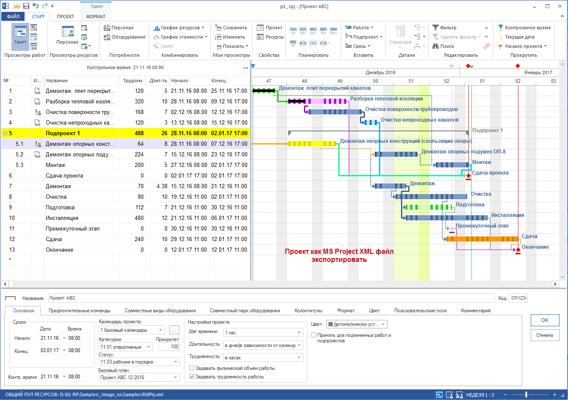
Task: Switch to the ПРОЕКТ ribbon tab
Action: pos(66,17)
